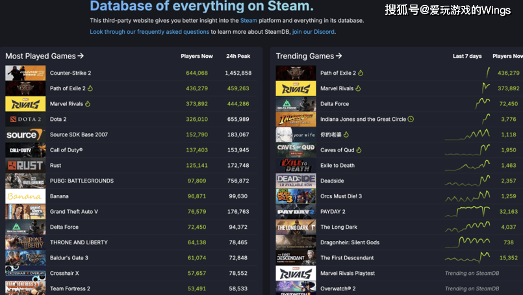Click Path of Exile 2 thumbnail in Most Played
The width and height of the screenshot is (523, 295).
pos(25,88)
